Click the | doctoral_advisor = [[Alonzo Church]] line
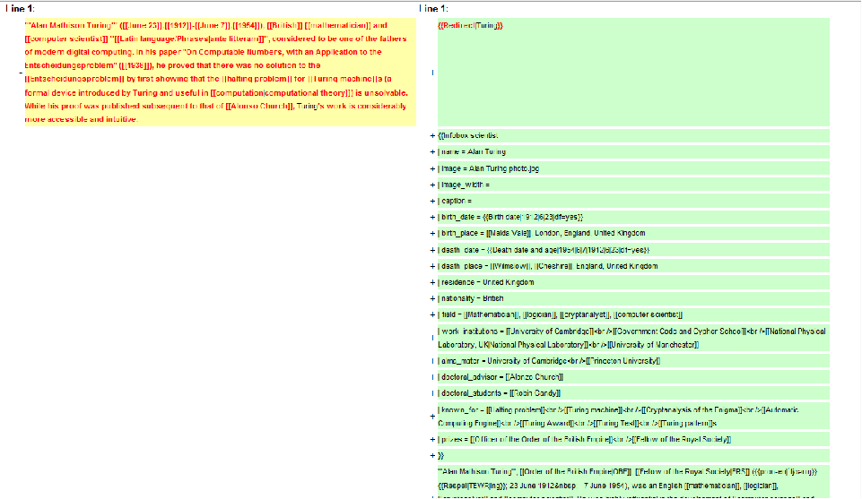 coord(633,377)
